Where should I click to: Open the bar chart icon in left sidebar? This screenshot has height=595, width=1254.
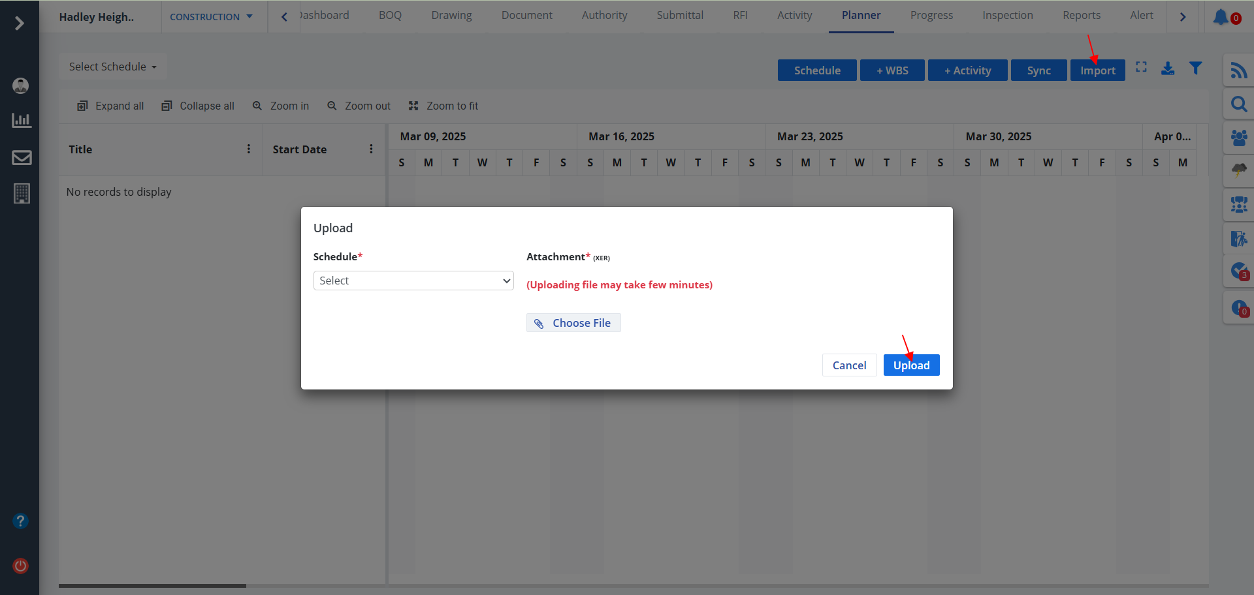[22, 121]
